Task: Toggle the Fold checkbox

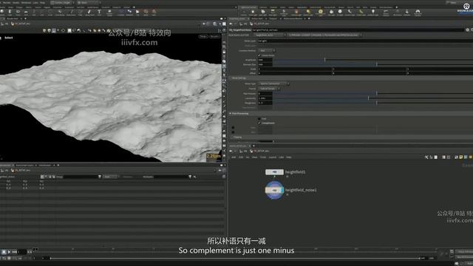Action: coord(259,119)
